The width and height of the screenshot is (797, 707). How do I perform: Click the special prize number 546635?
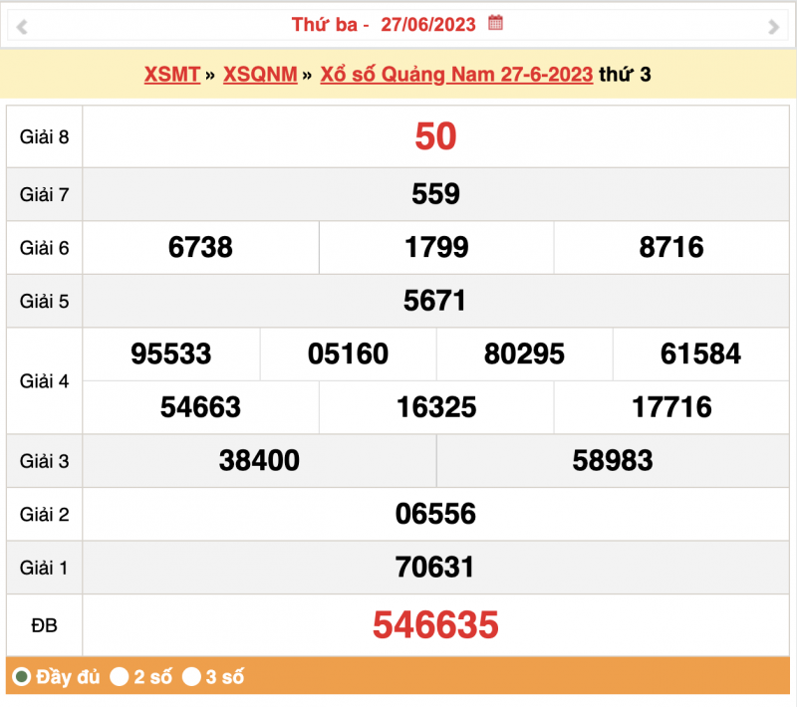coord(435,624)
